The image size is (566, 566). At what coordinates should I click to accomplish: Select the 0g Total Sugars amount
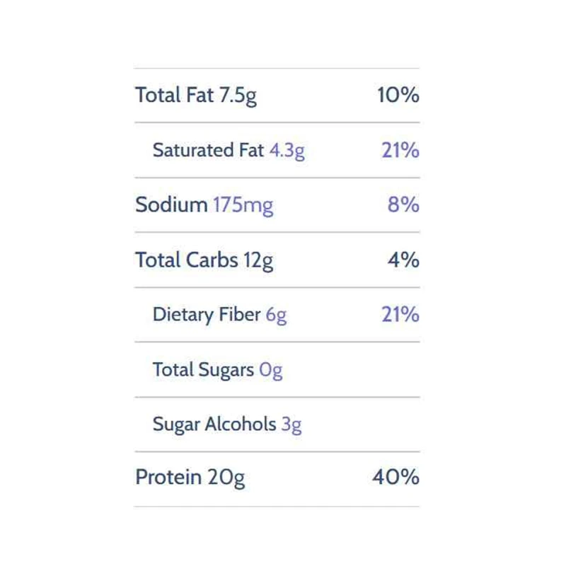(271, 369)
